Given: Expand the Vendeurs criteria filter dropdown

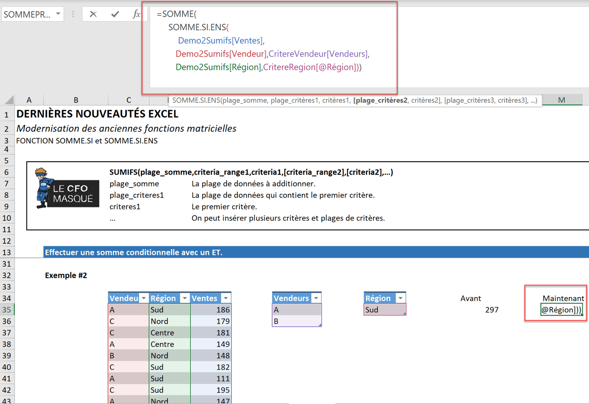Looking at the screenshot, I should point(316,298).
